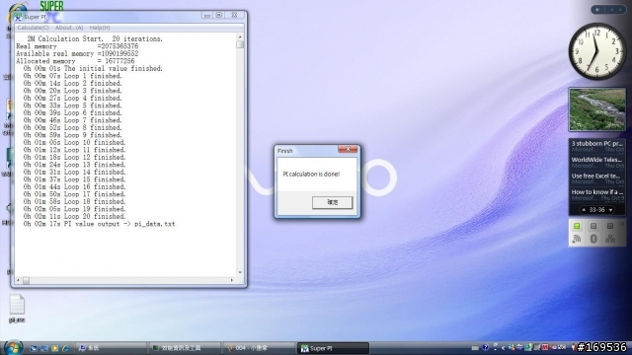Image resolution: width=632 pixels, height=355 pixels.
Task: Switch to Super PI taskbar button
Action: [x=333, y=348]
